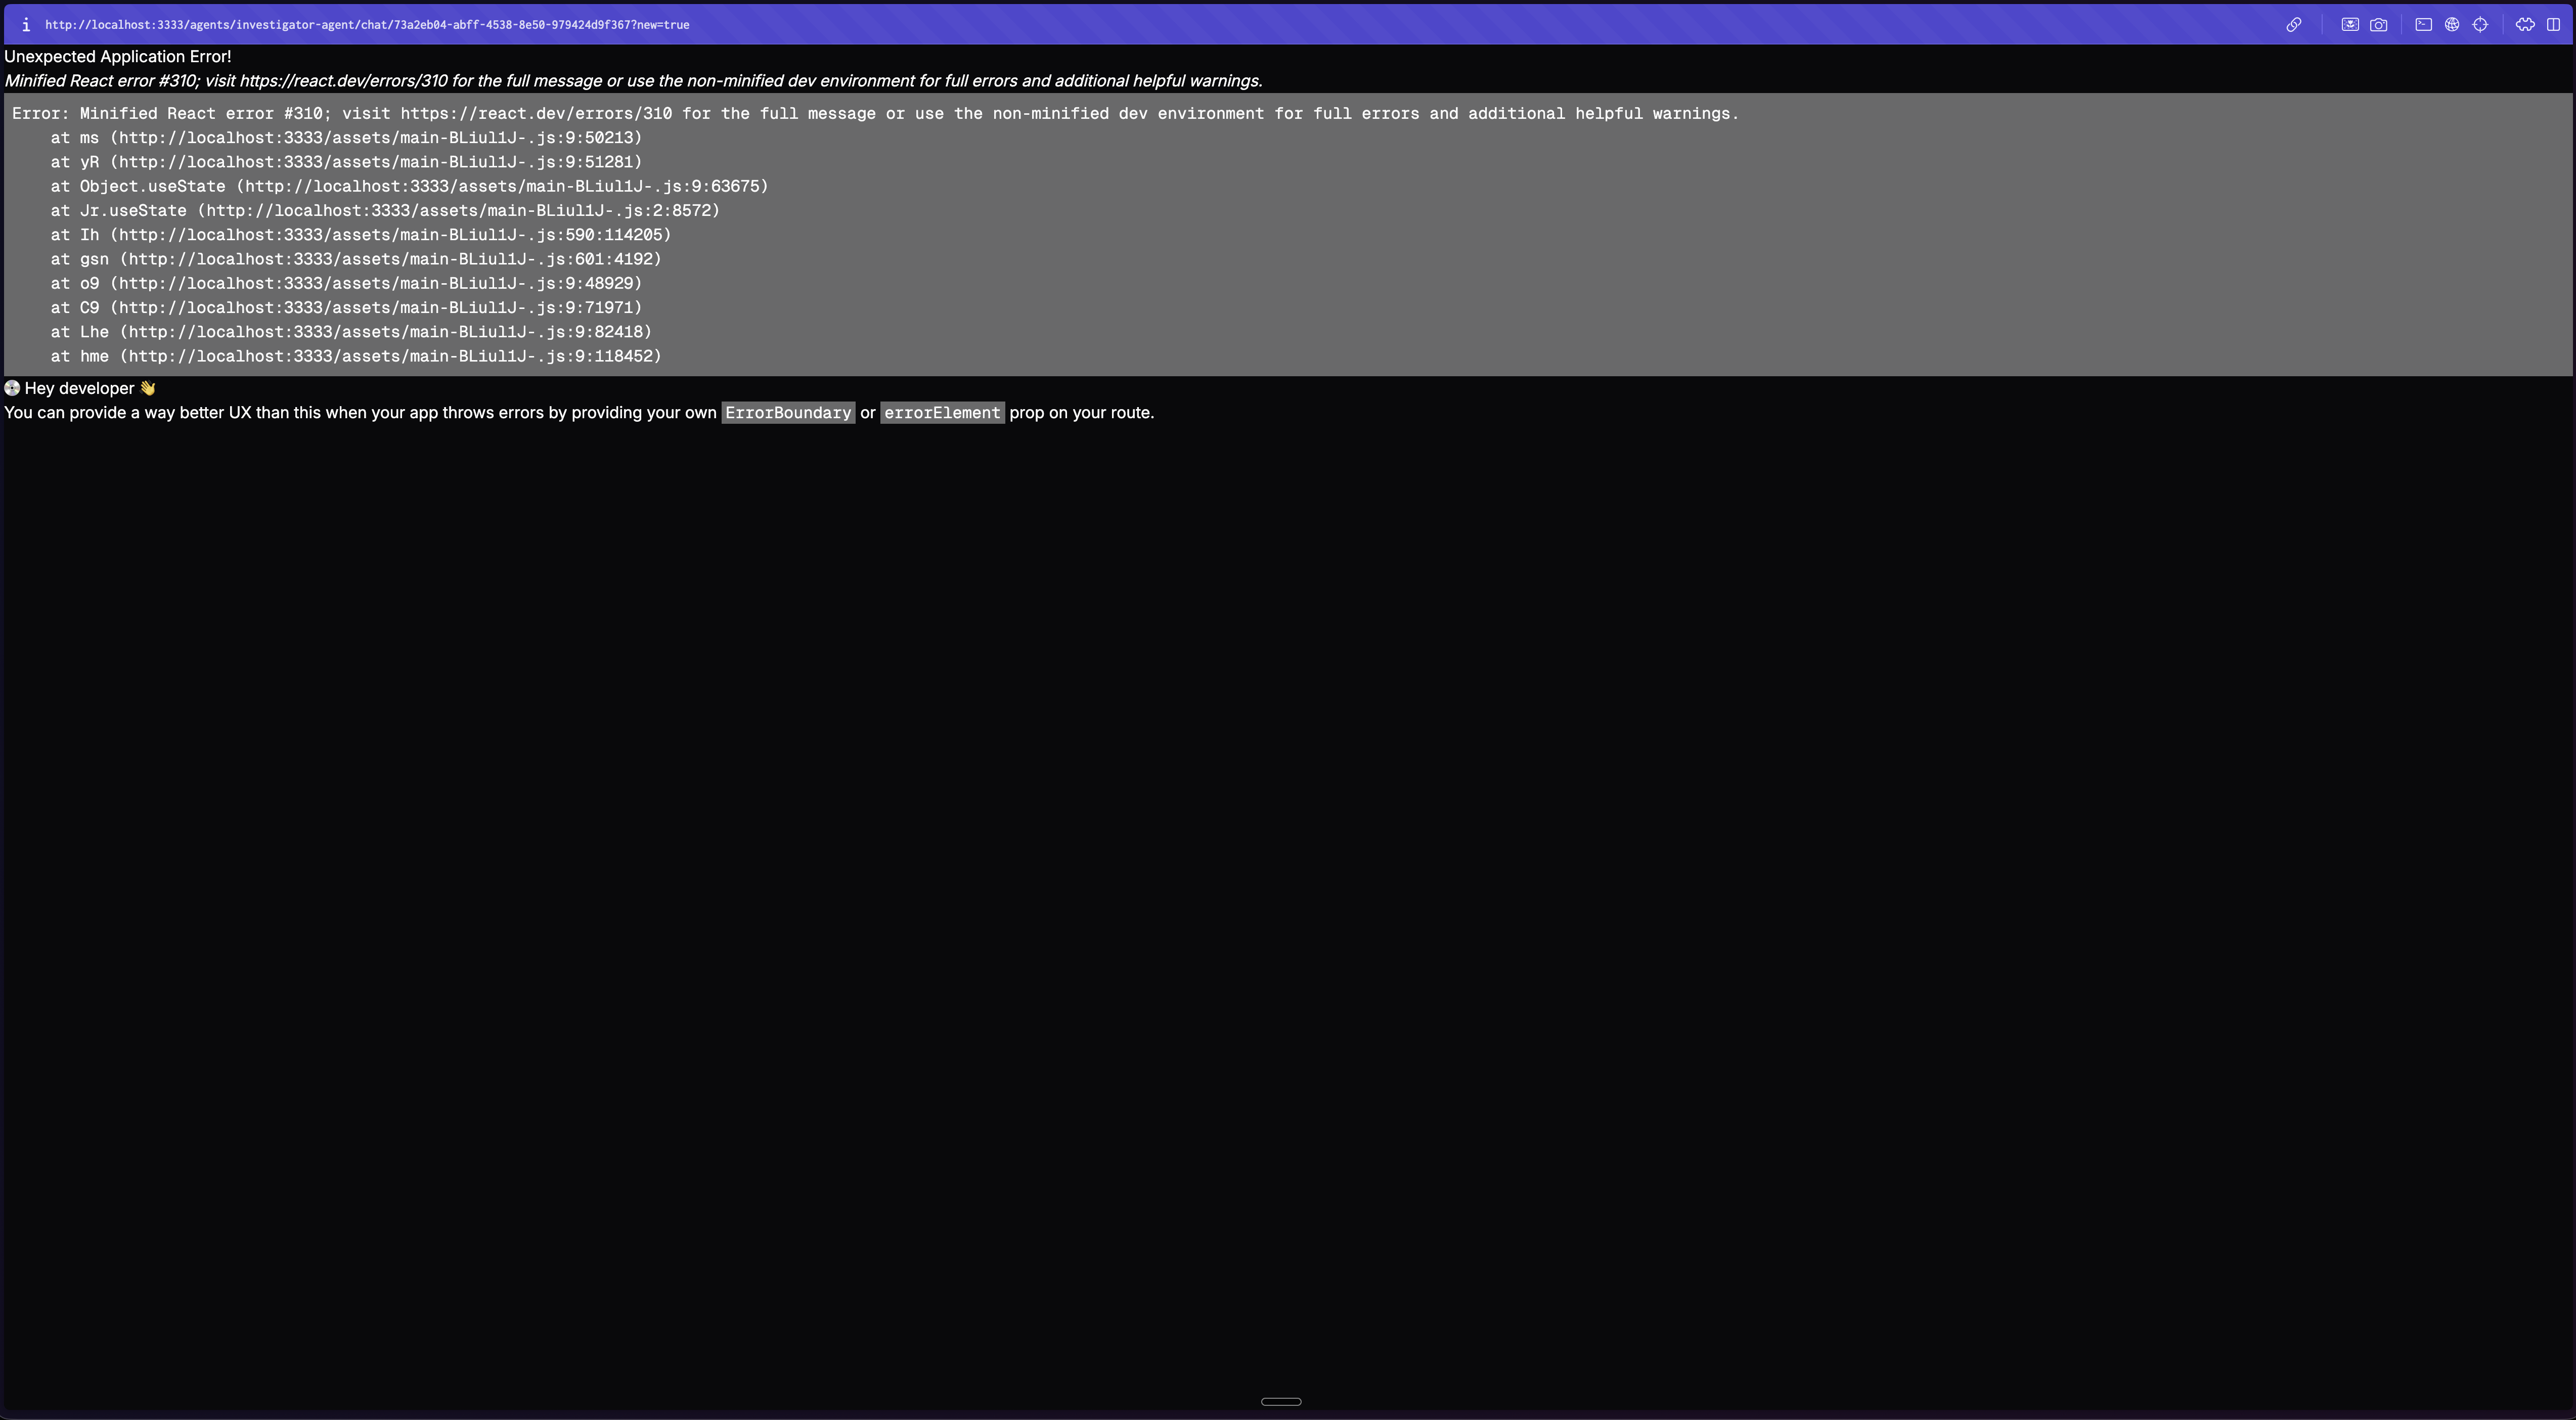Select the errorElement code snippet
Viewport: 2576px width, 1420px height.
(941, 412)
